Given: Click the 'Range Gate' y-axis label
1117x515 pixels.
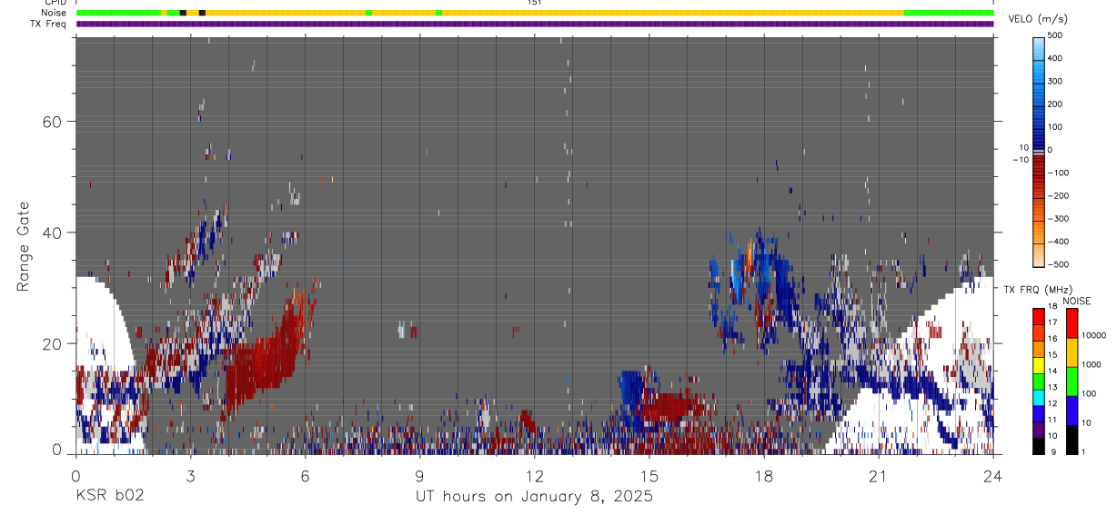Looking at the screenshot, I should [24, 246].
